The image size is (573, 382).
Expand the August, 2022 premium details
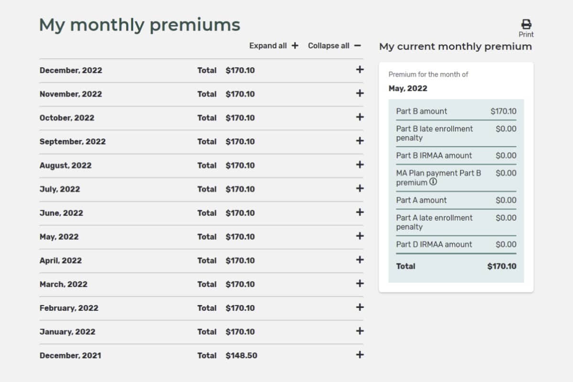click(x=359, y=165)
